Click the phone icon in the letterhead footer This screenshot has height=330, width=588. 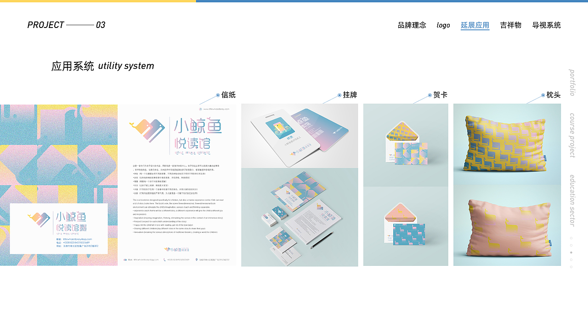point(164,260)
